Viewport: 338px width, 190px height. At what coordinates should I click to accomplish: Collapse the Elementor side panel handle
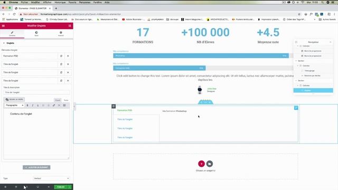pyautogui.click(x=74, y=107)
